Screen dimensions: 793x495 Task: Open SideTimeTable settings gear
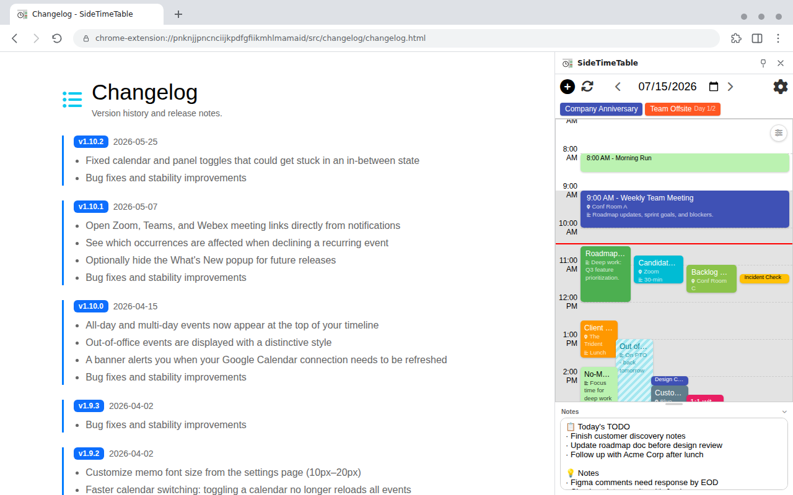pos(781,87)
